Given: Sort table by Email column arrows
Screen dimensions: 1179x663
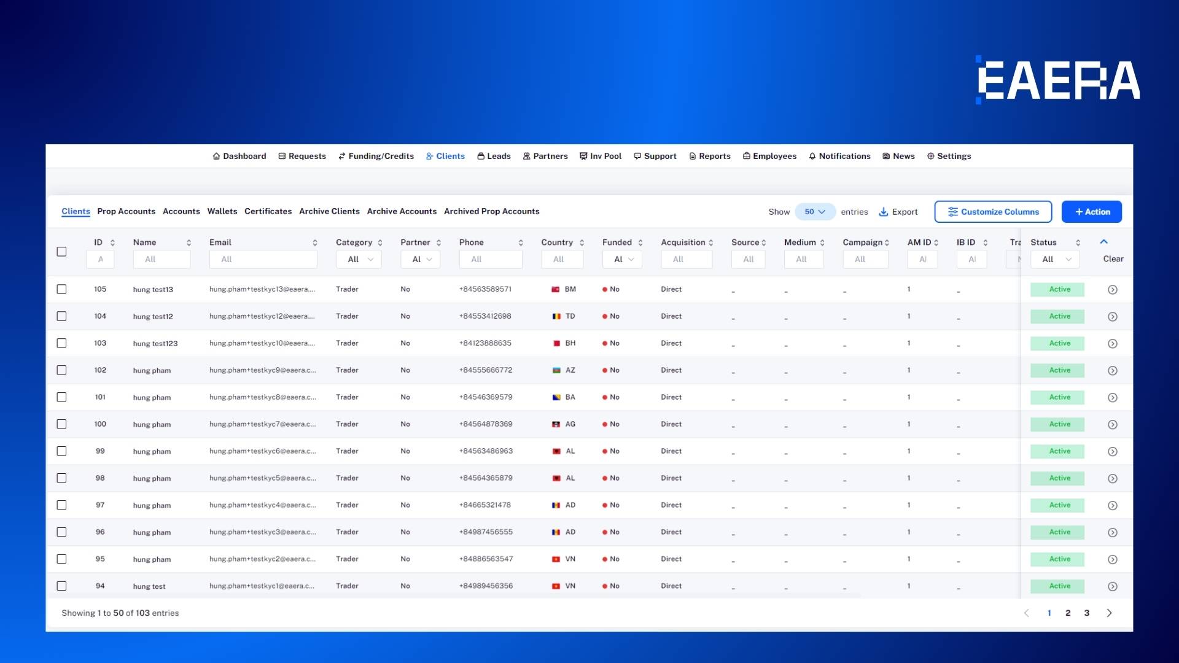Looking at the screenshot, I should click(x=315, y=243).
